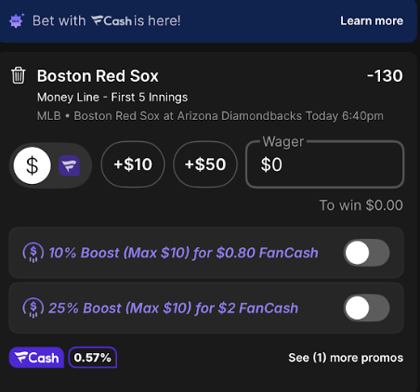Image resolution: width=420 pixels, height=392 pixels.
Task: Click the FCash logo in banner
Action: 112,20
